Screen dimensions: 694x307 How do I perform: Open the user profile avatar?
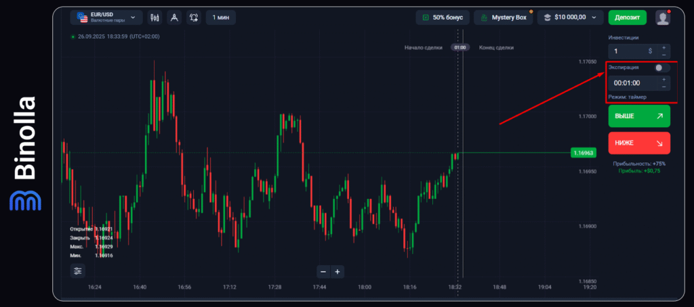662,18
